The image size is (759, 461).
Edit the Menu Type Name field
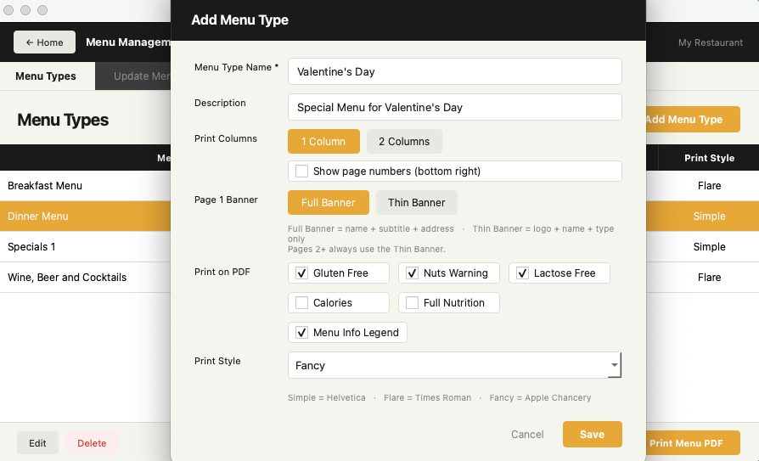(454, 71)
